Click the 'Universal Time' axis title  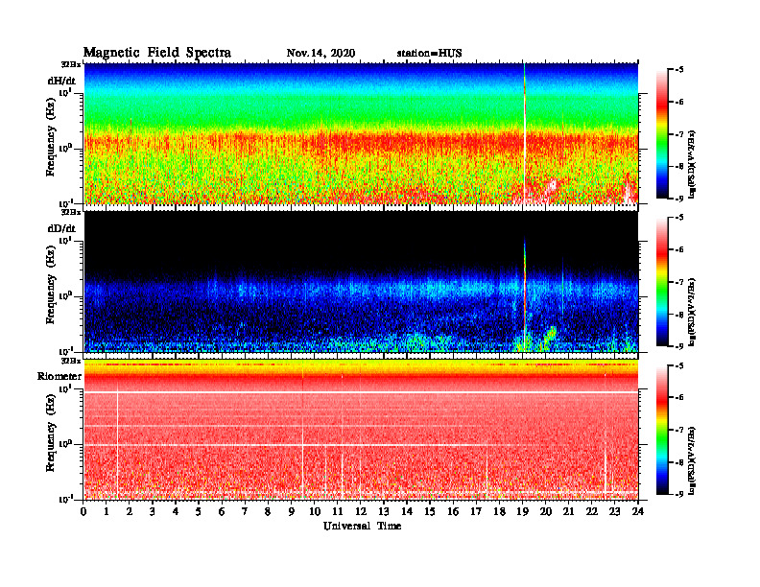(362, 526)
